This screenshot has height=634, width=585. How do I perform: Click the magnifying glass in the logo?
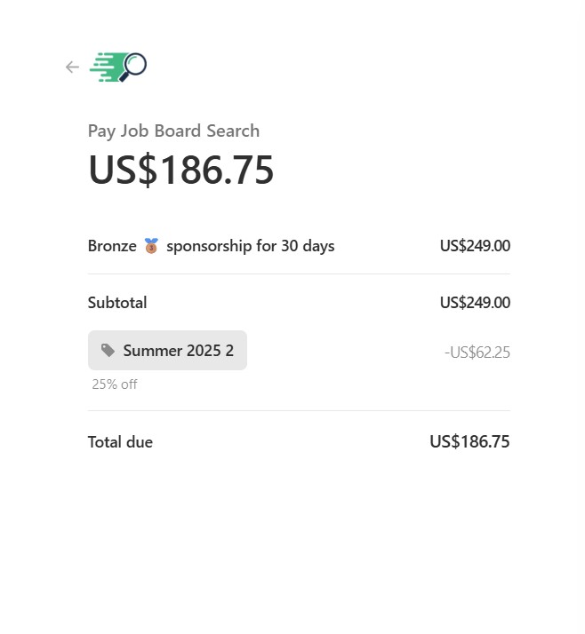point(134,65)
